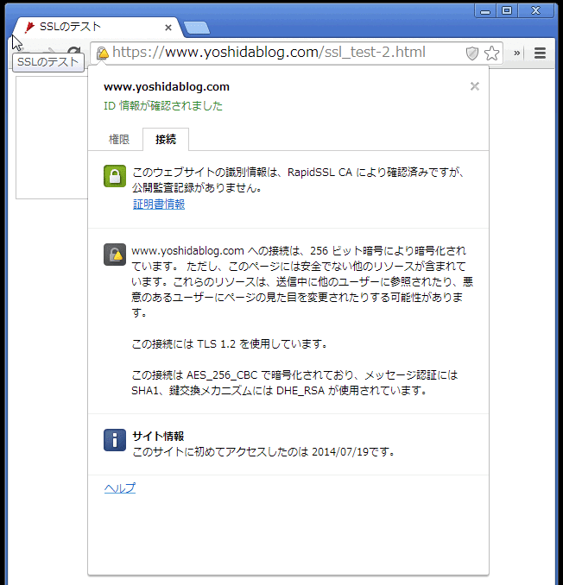Close the SSLのテスト browser tab
The image size is (563, 585).
click(x=168, y=28)
